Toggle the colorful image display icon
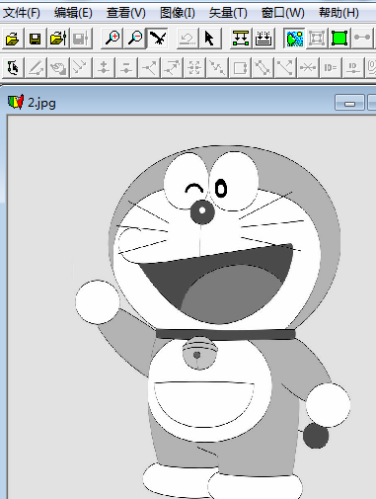 294,39
